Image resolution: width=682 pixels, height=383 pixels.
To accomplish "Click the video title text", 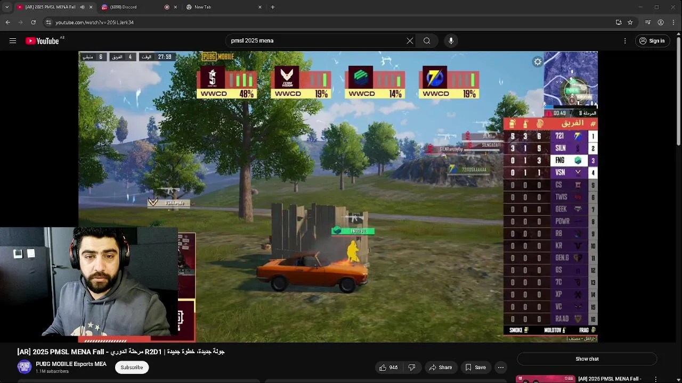I will (121, 352).
